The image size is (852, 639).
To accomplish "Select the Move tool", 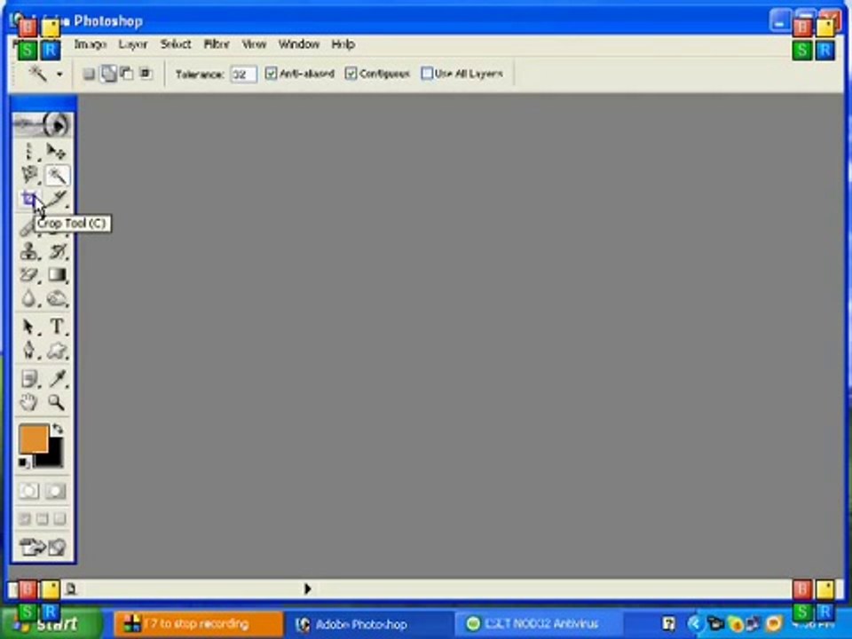I will click(x=56, y=151).
